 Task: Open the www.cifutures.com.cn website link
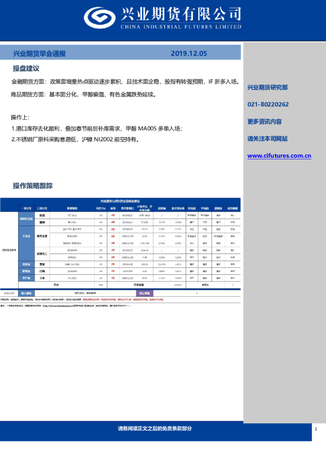(x=279, y=155)
